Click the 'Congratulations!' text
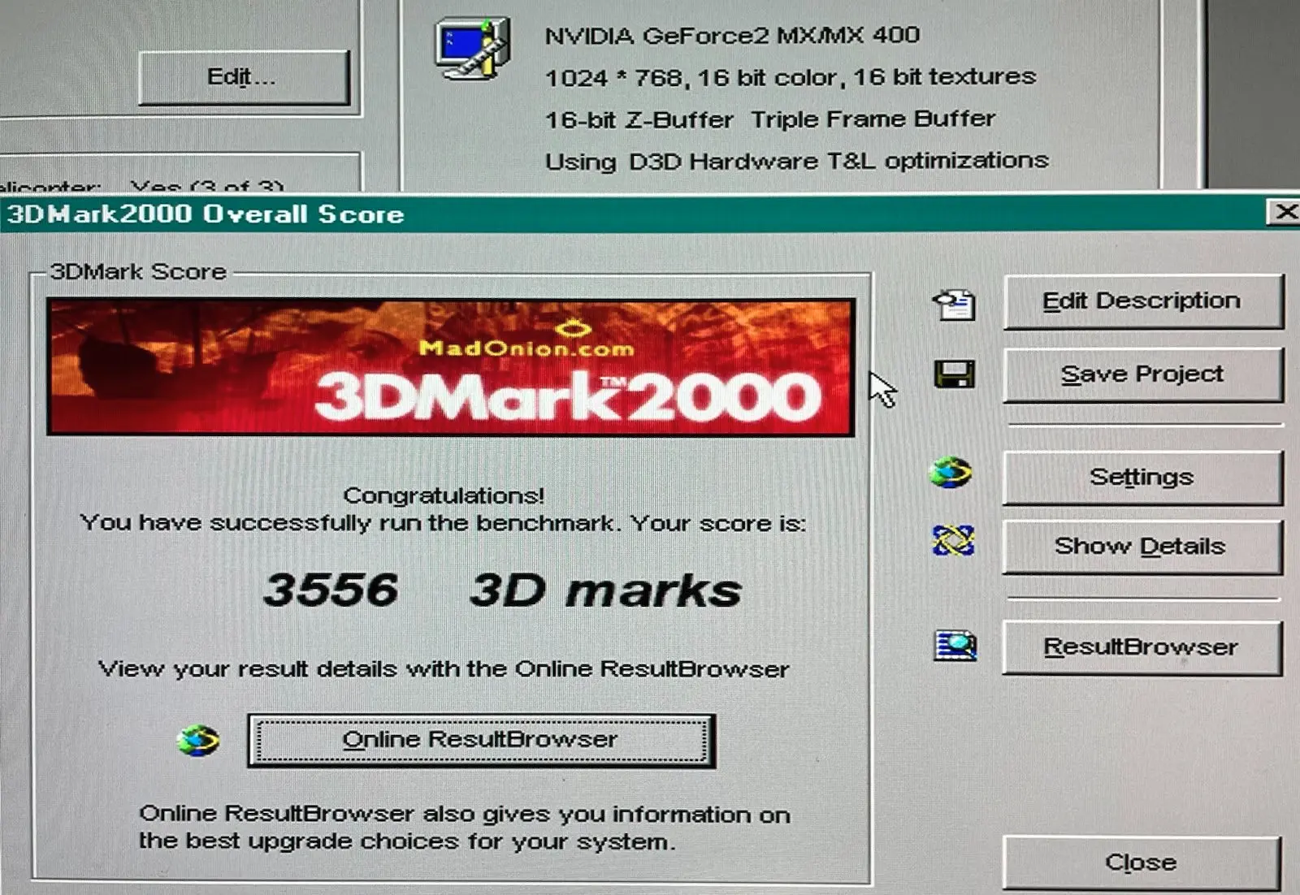This screenshot has height=895, width=1300. click(x=444, y=495)
